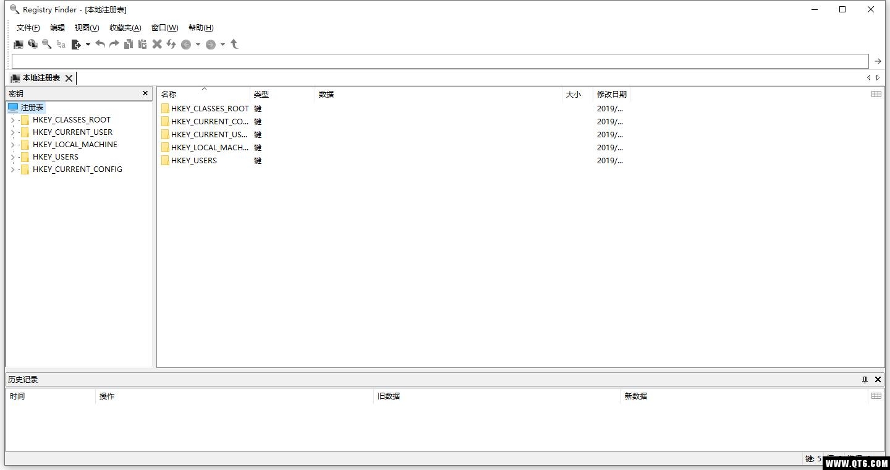Viewport: 890px width, 470px height.
Task: Click the Replace (ba) toolbar icon
Action: (61, 45)
